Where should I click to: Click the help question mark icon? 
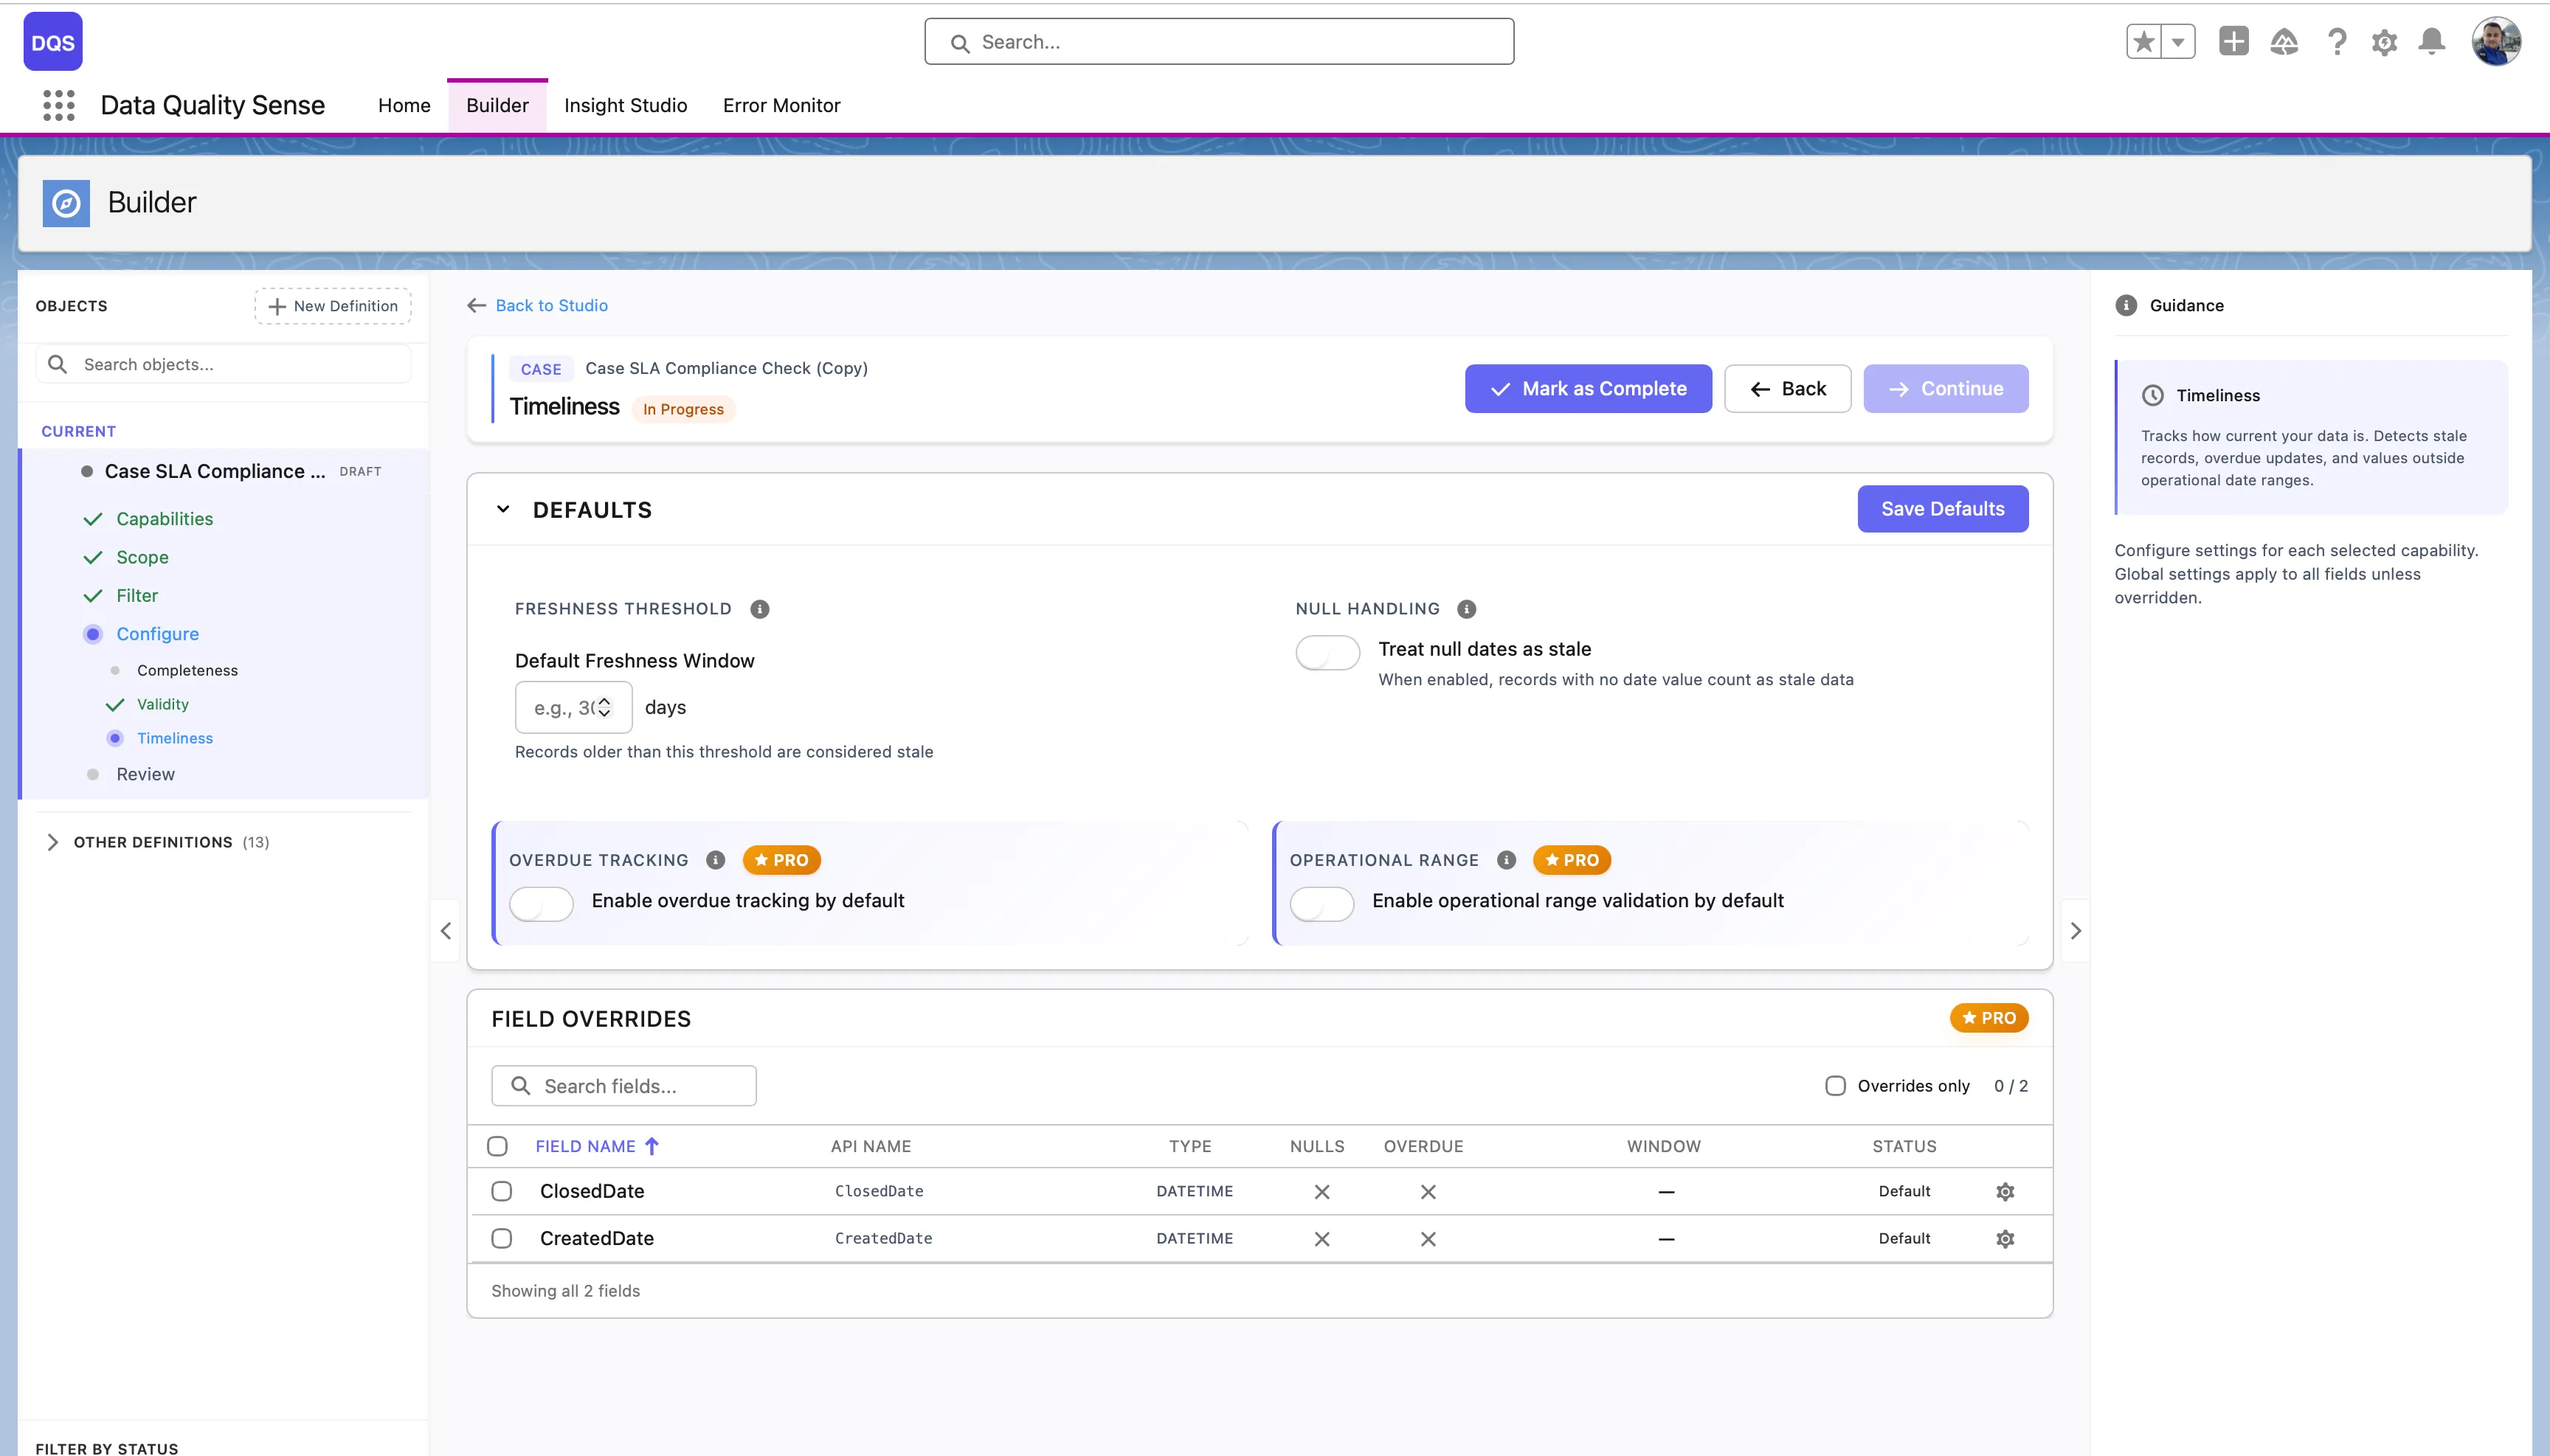coord(2336,42)
